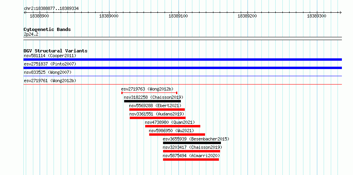353x175 pixels.
Task: Select nsv5875494 (Almarri2020) label
Action: point(191,156)
